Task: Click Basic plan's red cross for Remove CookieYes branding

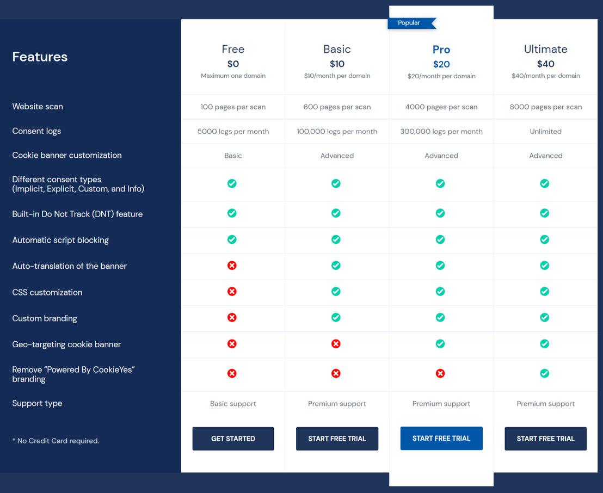Action: (x=336, y=373)
